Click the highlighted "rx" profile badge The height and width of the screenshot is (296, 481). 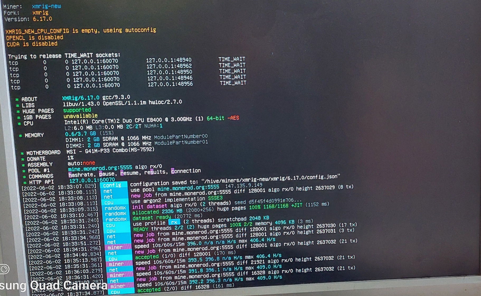[174, 222]
